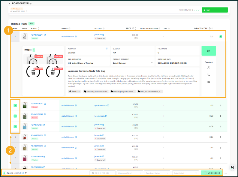The width and height of the screenshot is (238, 177).
Task: Sort by Suspicious Reasons column
Action: click(x=159, y=28)
